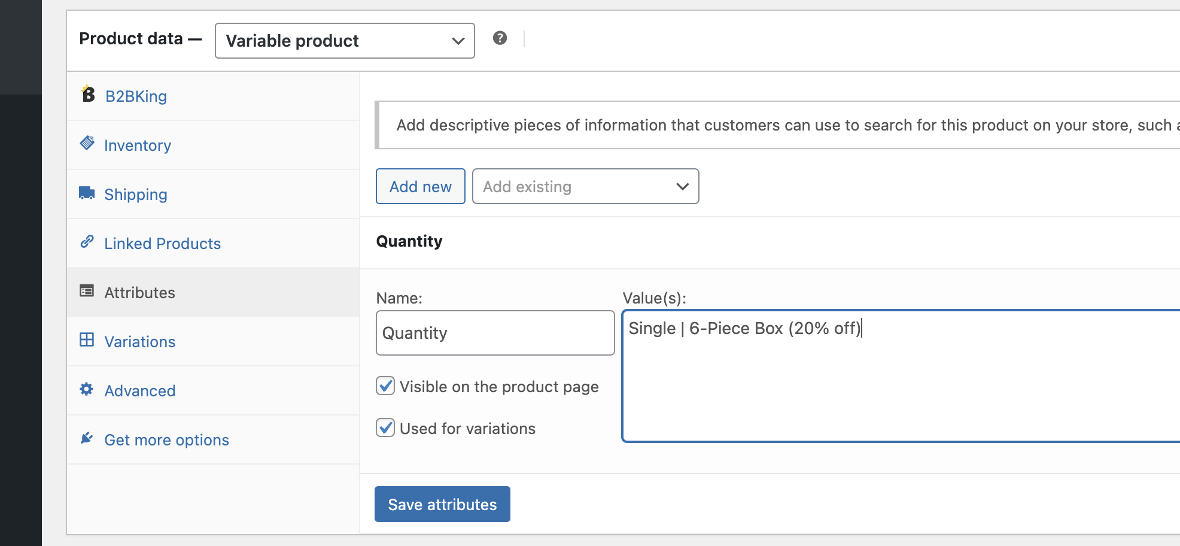Uncheck Visible on the product page

pos(385,386)
